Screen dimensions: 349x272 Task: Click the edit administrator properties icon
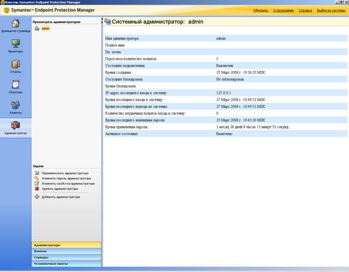coord(37,183)
